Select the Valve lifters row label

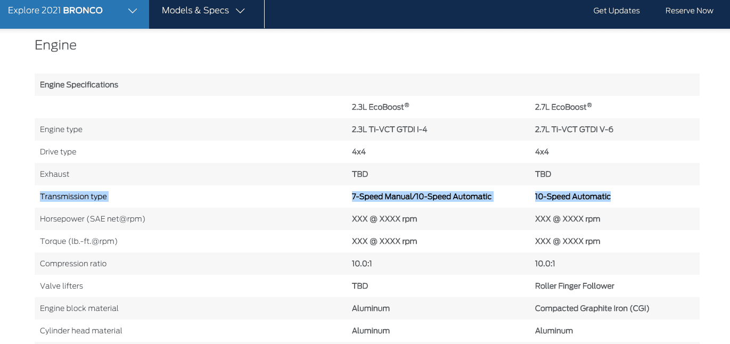(62, 286)
